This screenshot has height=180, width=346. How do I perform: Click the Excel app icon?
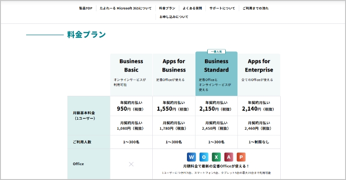pyautogui.click(x=216, y=157)
